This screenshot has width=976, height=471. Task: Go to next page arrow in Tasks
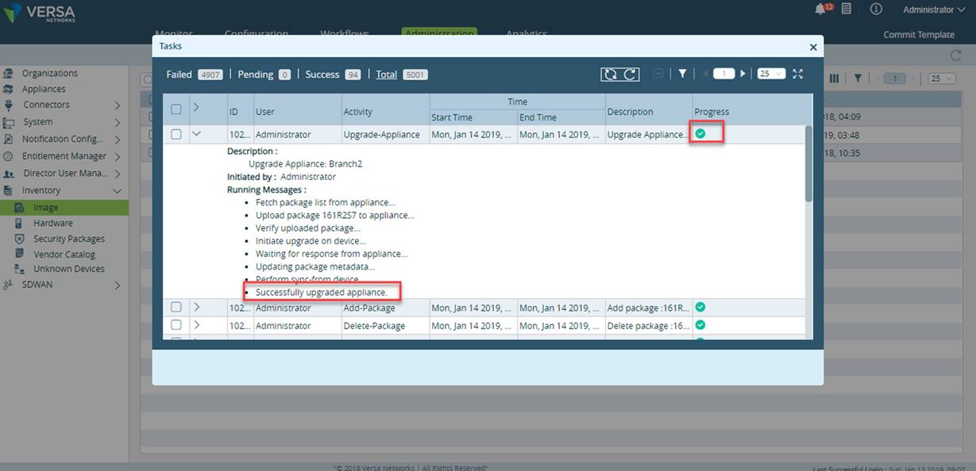pyautogui.click(x=743, y=74)
